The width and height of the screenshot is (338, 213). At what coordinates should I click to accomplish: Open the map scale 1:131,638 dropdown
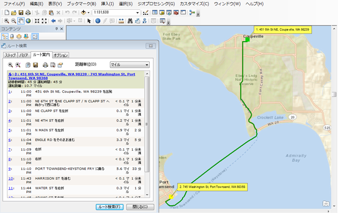coord(137,12)
